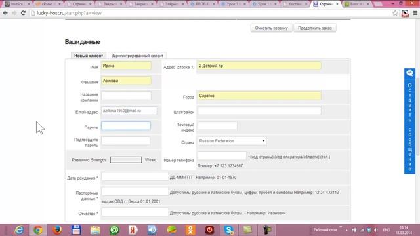Open the taskbar clock and date

(x=404, y=230)
